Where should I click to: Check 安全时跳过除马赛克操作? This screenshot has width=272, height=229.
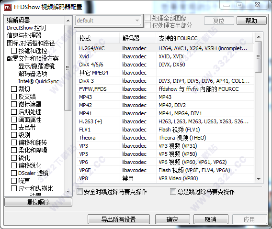tap(79, 192)
